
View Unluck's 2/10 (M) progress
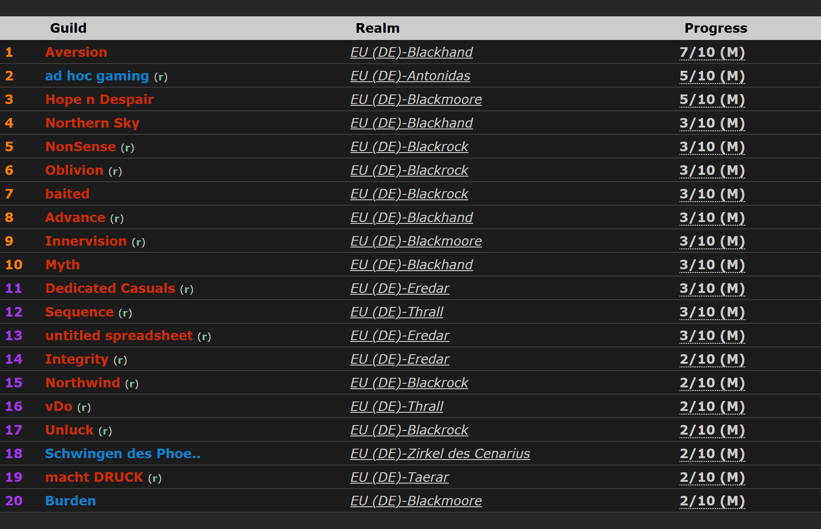point(712,430)
